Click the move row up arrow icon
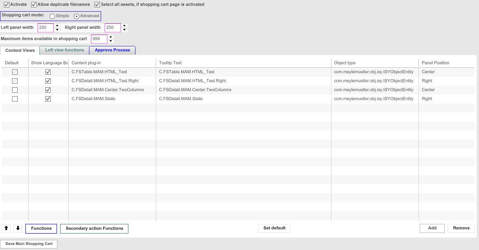 (x=6, y=228)
